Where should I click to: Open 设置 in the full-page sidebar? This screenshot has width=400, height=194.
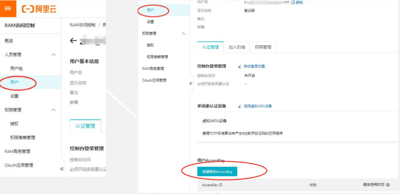(151, 22)
